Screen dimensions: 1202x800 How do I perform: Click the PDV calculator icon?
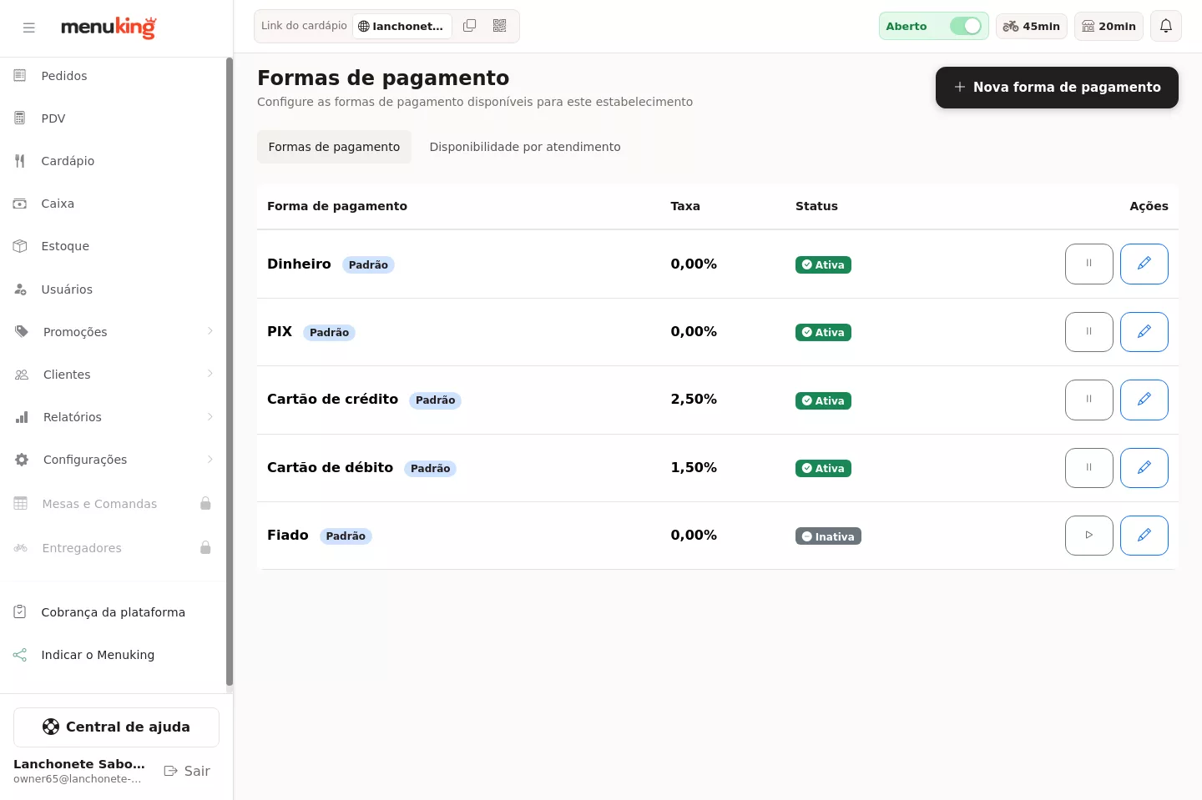(x=20, y=118)
